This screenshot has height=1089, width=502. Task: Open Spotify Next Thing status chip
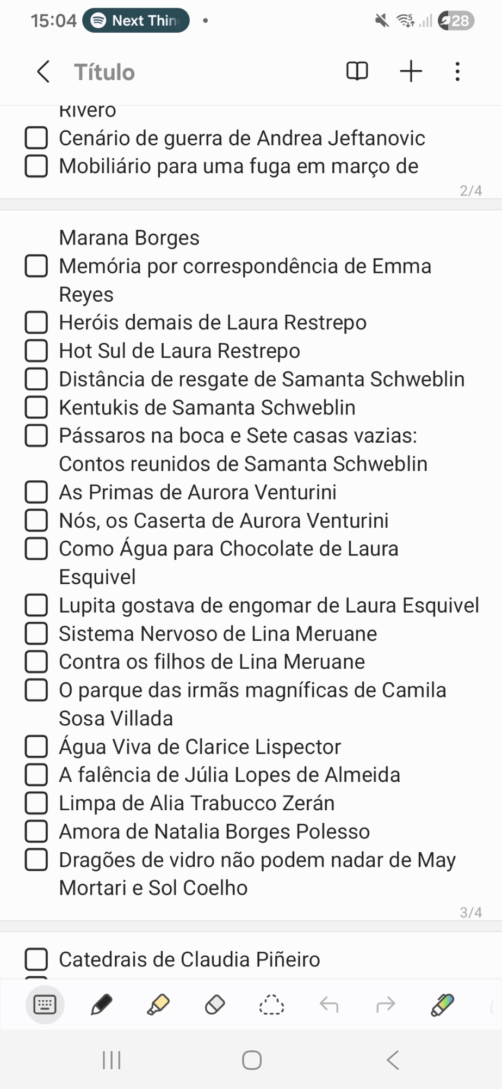[x=136, y=21]
